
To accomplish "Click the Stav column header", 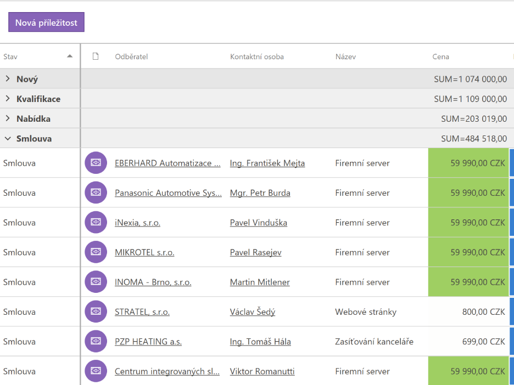I will [10, 56].
